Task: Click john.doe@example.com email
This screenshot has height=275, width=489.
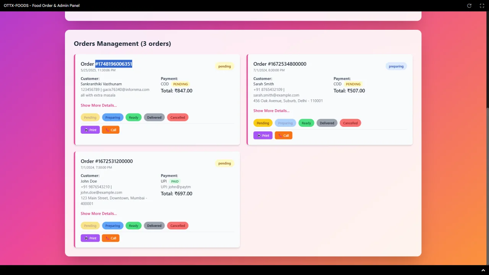Action: [101, 192]
